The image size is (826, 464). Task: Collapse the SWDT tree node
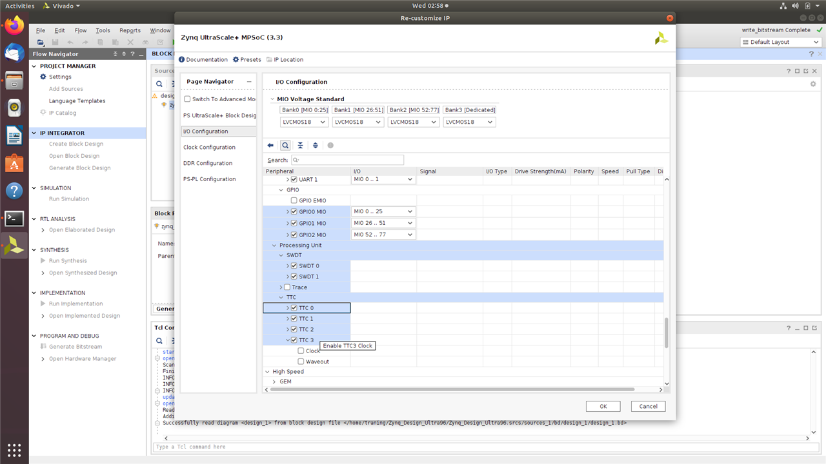click(x=281, y=255)
